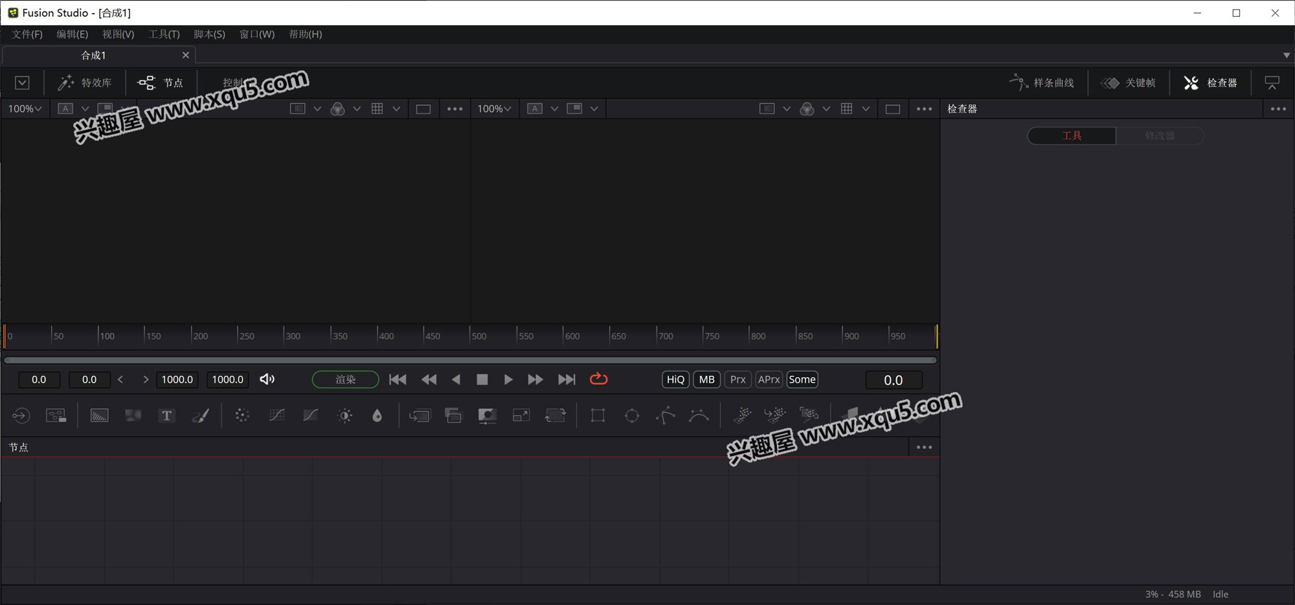Add Brightness Contrast tool
Screen dimensions: 1295x605
click(345, 416)
